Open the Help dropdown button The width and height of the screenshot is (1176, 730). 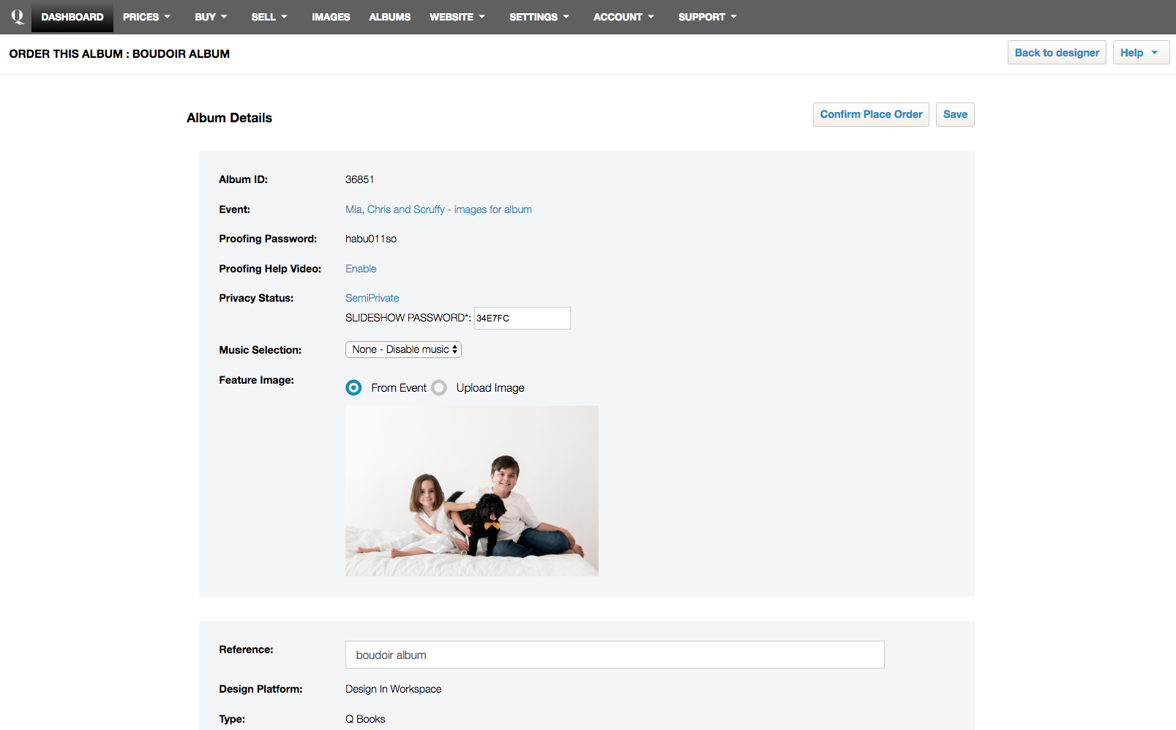point(1140,53)
